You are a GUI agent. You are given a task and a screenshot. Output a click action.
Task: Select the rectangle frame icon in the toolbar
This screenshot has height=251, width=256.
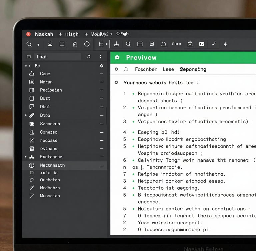coord(62,44)
